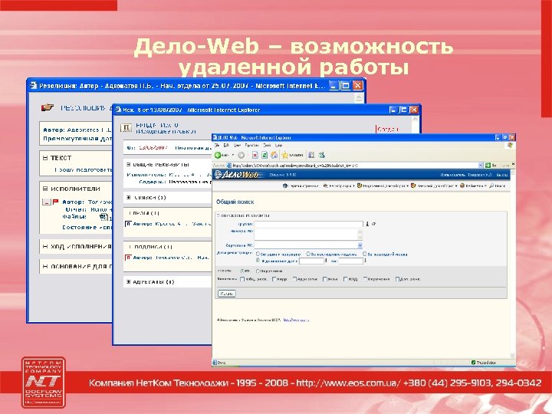Select the 'За последнюю неделю' radio option
The image size is (552, 414).
coord(308,254)
